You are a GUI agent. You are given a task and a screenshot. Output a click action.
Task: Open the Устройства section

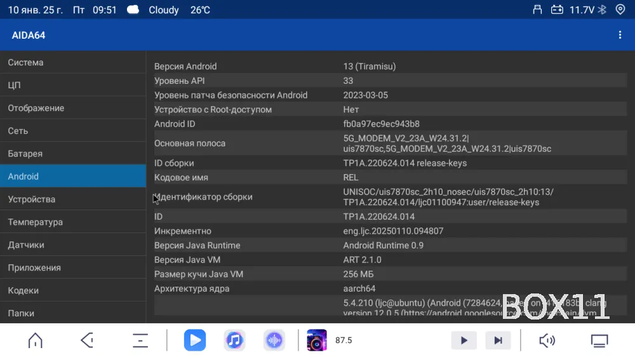tap(73, 199)
